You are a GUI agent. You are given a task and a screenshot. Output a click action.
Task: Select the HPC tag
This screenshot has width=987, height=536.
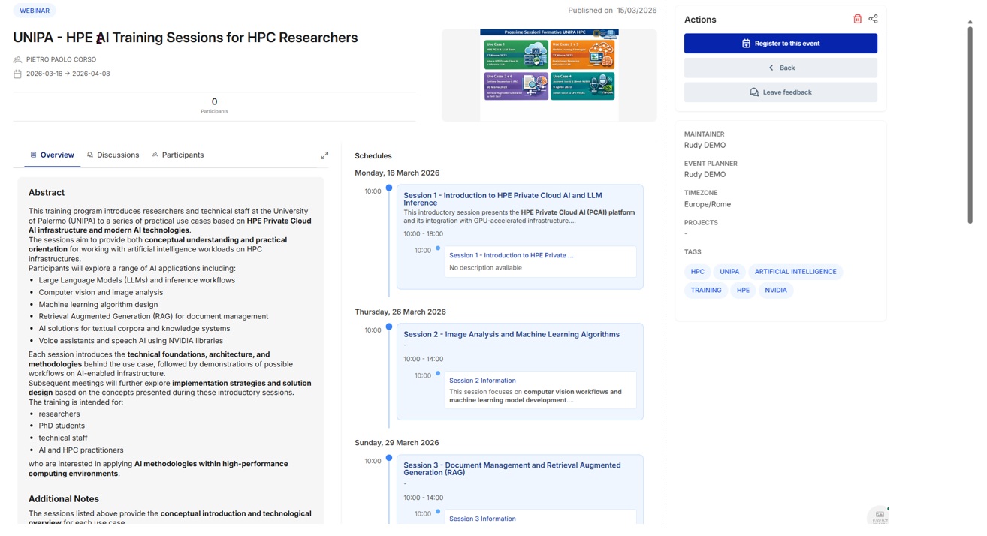point(697,272)
